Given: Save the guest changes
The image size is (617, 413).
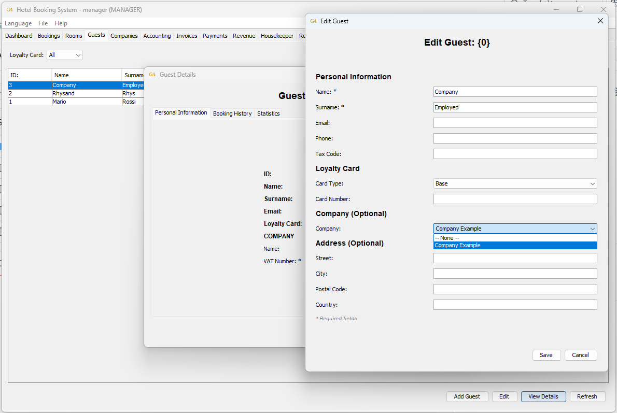Looking at the screenshot, I should pyautogui.click(x=546, y=355).
